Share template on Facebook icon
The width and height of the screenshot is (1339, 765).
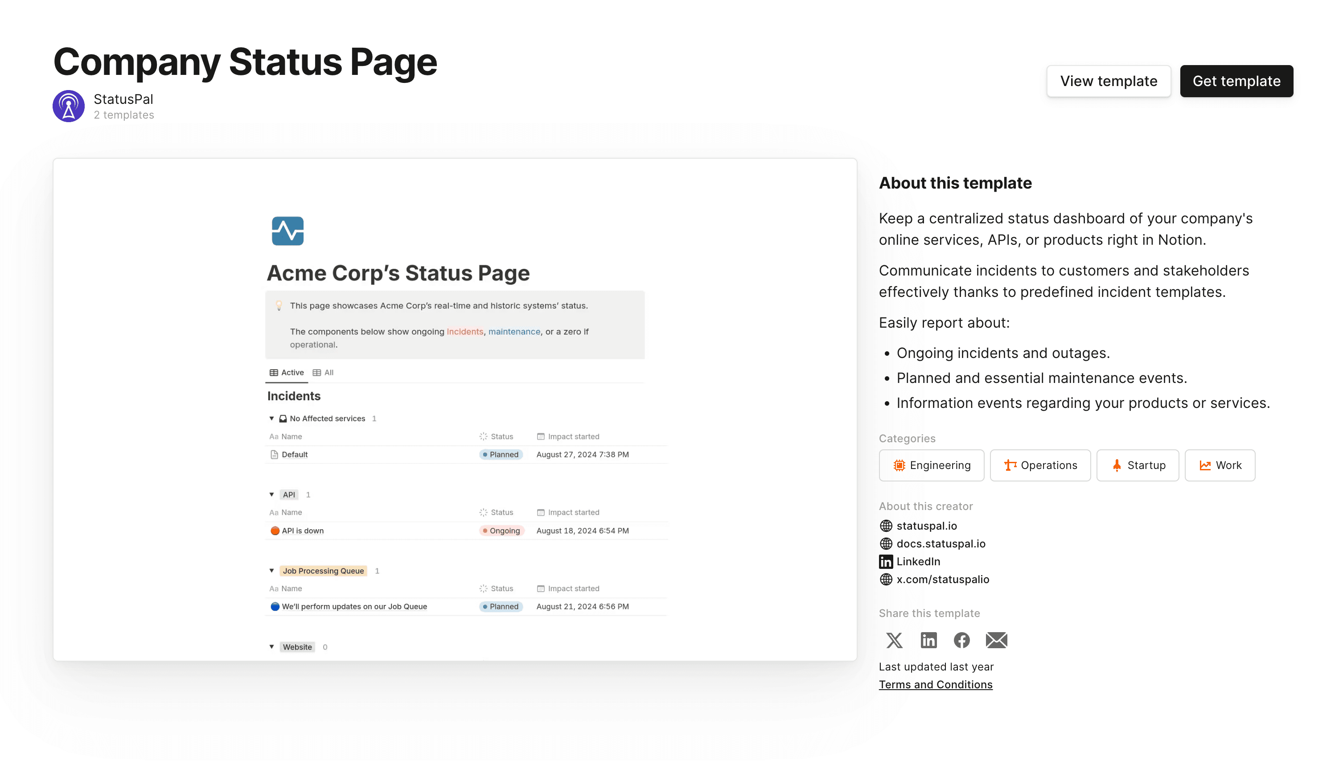[x=961, y=640]
